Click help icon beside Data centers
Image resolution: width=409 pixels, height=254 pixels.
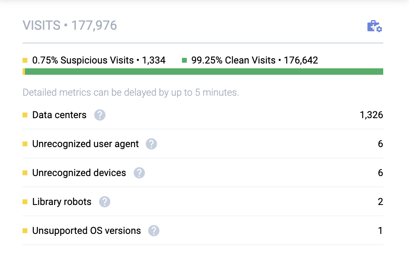tap(100, 115)
